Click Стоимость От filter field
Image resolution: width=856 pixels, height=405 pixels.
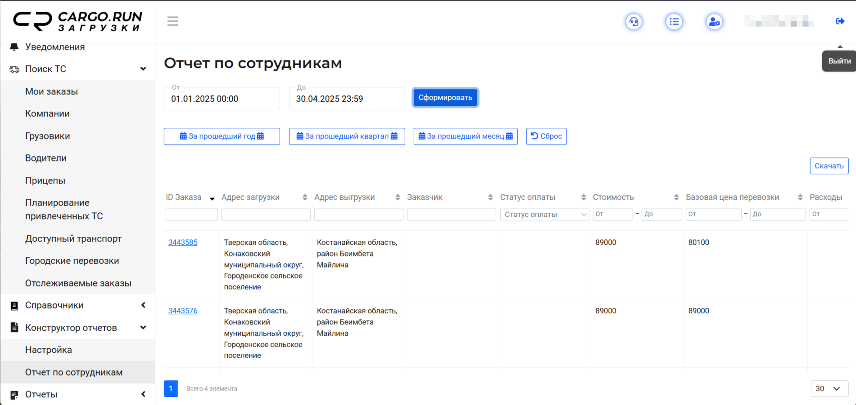coord(613,214)
